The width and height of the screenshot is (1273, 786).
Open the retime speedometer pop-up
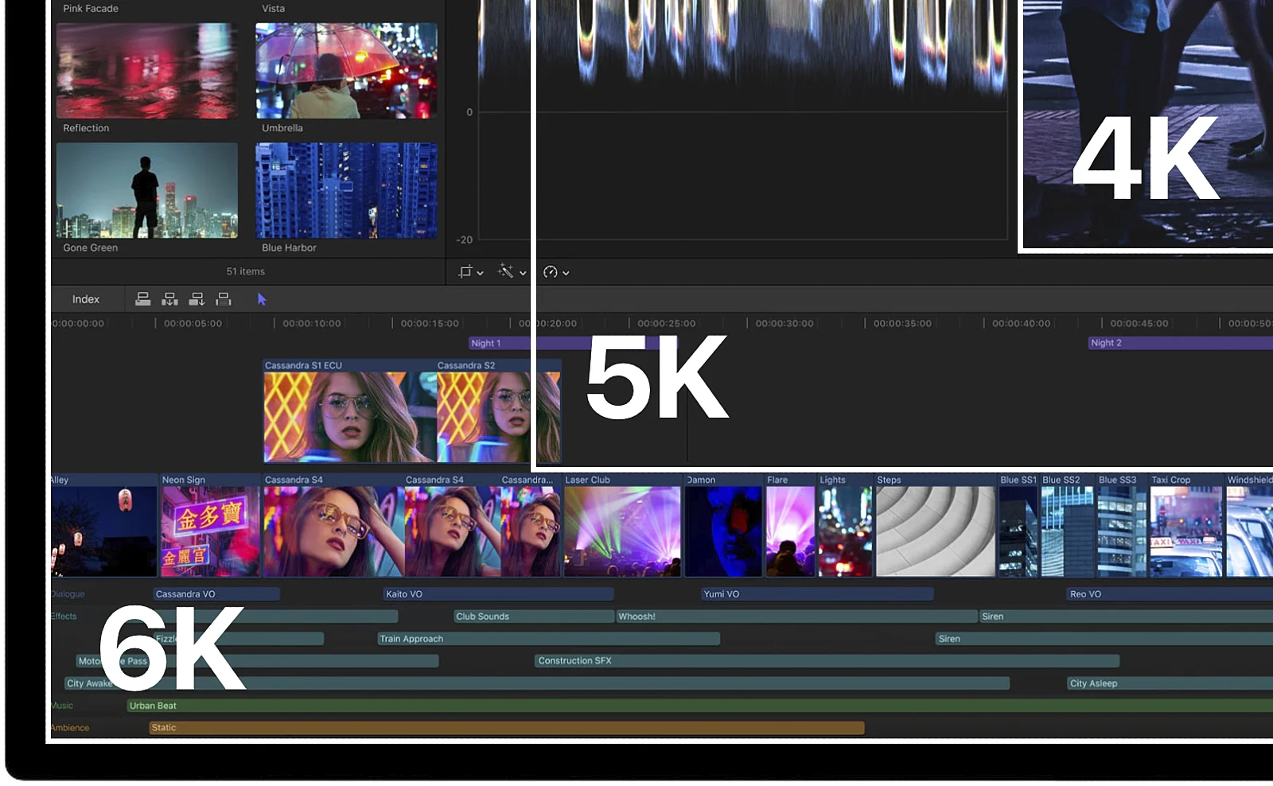pyautogui.click(x=556, y=272)
